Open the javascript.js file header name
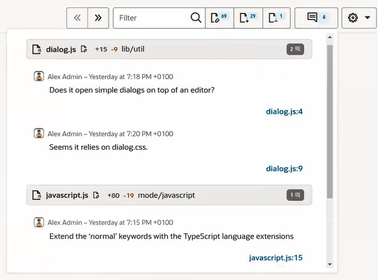Image resolution: width=378 pixels, height=280 pixels. 67,195
